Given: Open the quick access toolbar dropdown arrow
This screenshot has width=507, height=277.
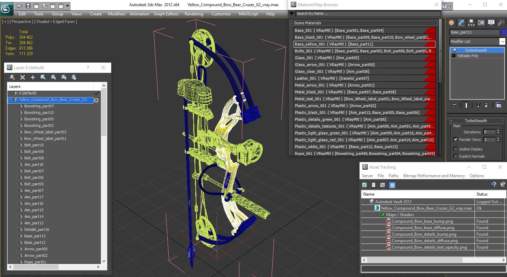Looking at the screenshot, I should click(x=68, y=6).
